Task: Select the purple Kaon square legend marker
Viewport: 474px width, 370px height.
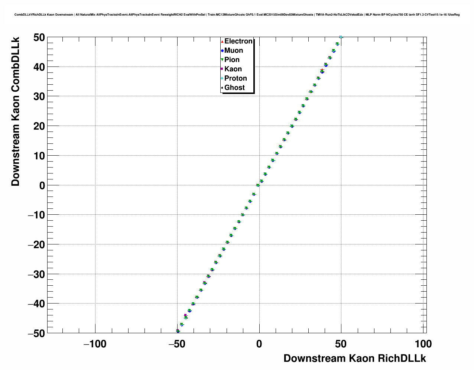Action: pyautogui.click(x=222, y=69)
